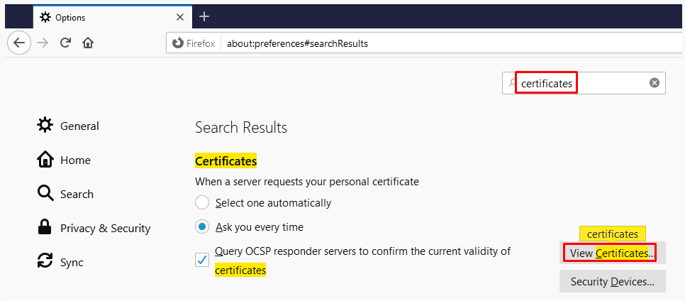Screen dimensions: 685x301
Task: Choose 'Ask you every time' option
Action: click(x=202, y=227)
